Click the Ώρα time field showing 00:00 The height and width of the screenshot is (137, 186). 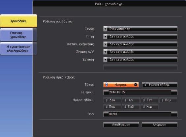[140, 114]
